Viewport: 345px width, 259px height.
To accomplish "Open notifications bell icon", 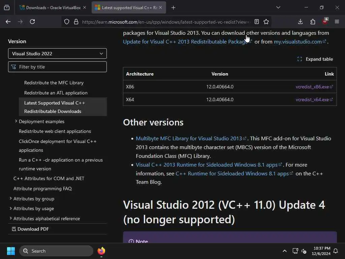I will [x=336, y=251].
